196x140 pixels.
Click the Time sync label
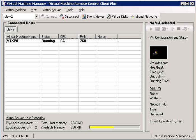pos(157,72)
